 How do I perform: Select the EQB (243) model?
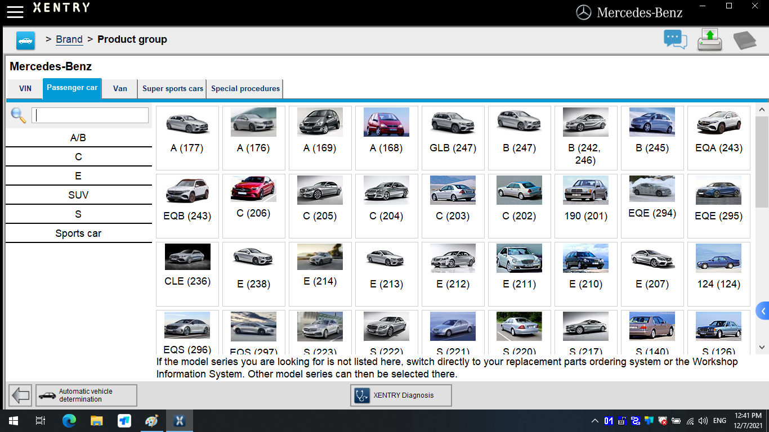(x=187, y=206)
